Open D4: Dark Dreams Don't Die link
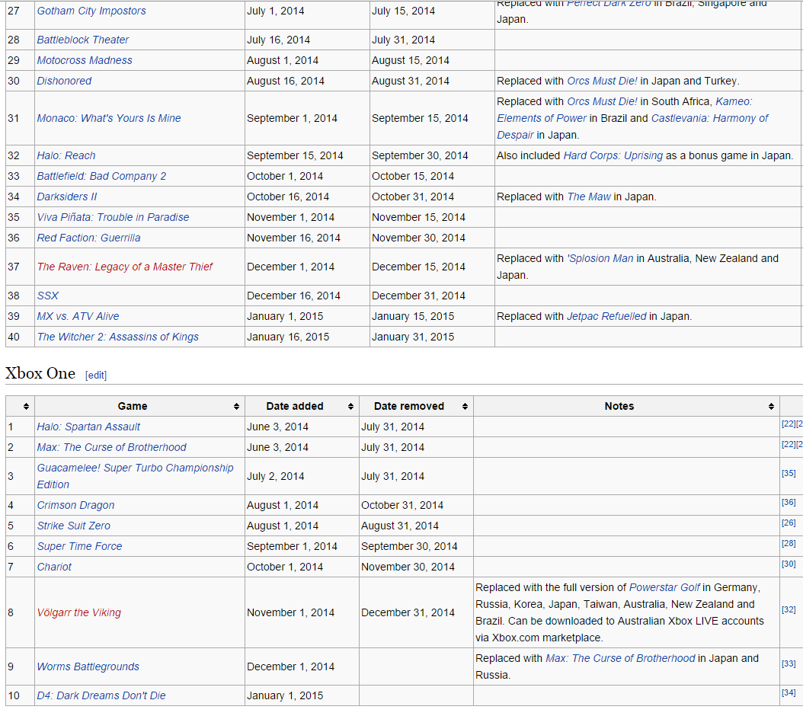 coord(101,695)
